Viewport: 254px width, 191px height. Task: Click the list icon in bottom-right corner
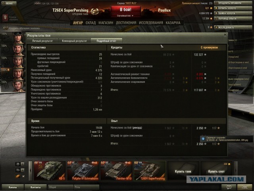(244, 187)
